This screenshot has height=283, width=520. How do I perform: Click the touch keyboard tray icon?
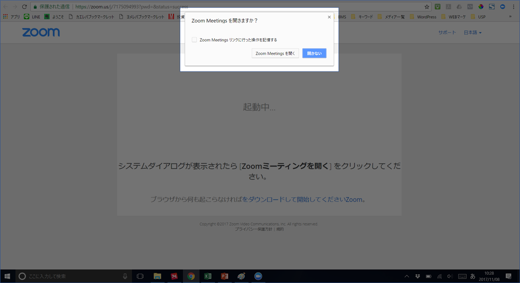click(462, 276)
